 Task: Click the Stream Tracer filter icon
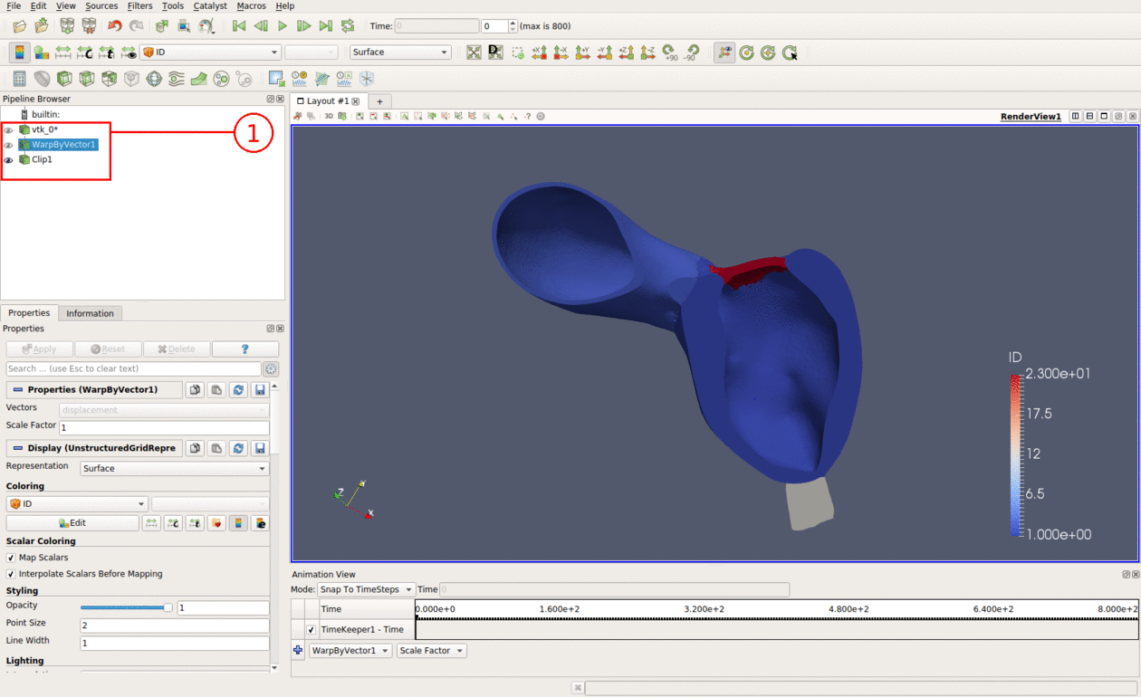coord(176,79)
